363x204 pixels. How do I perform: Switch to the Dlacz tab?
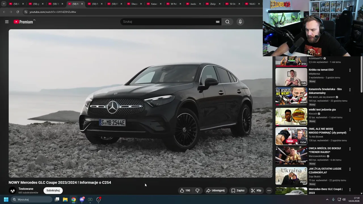134,4
